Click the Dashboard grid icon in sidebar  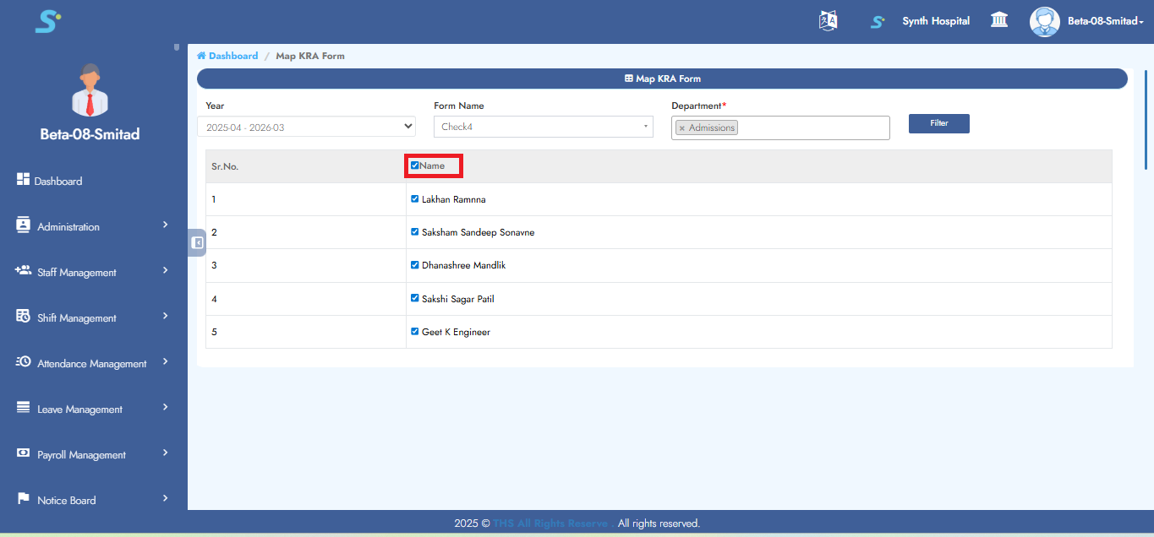pos(24,180)
